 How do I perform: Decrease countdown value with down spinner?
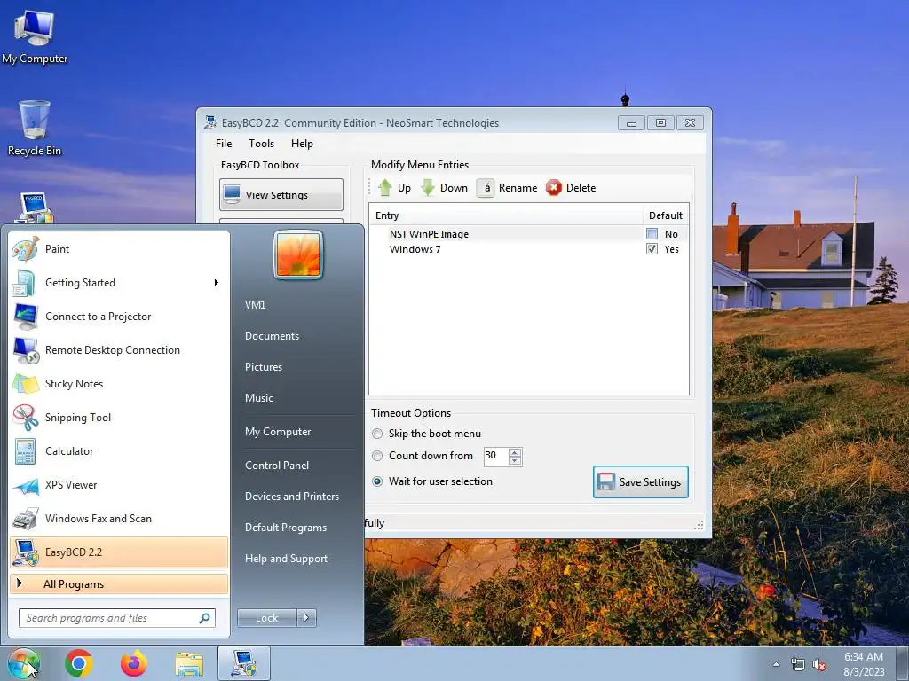[x=515, y=461]
